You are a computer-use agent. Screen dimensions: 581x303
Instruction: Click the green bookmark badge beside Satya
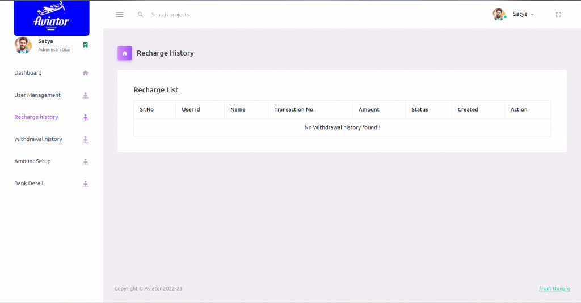(86, 45)
